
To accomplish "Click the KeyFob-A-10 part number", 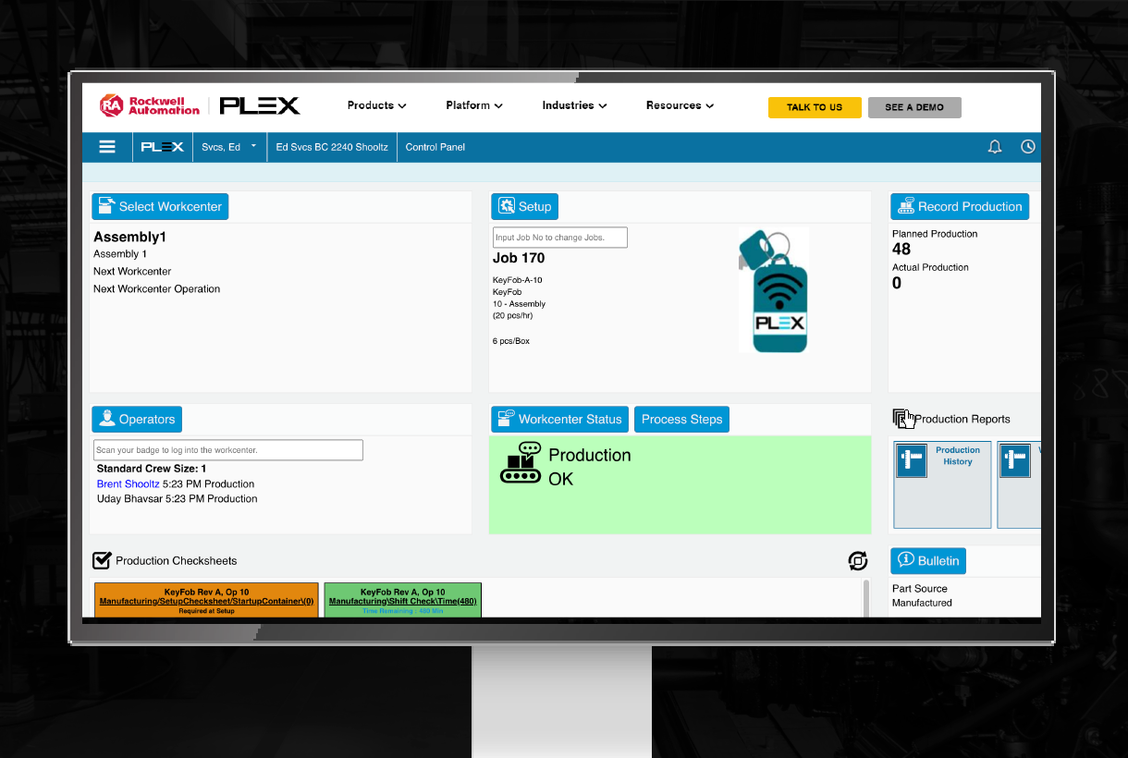I will [x=518, y=280].
